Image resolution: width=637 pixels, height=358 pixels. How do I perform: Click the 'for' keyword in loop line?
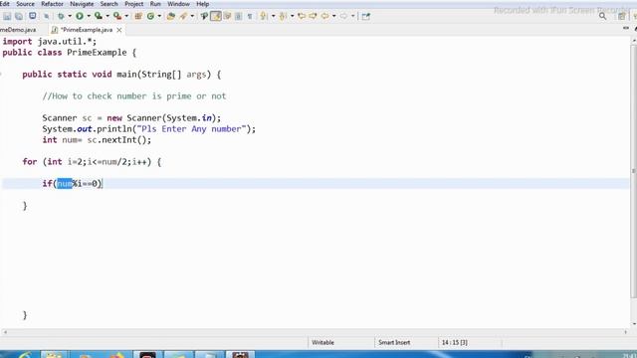tap(30, 162)
